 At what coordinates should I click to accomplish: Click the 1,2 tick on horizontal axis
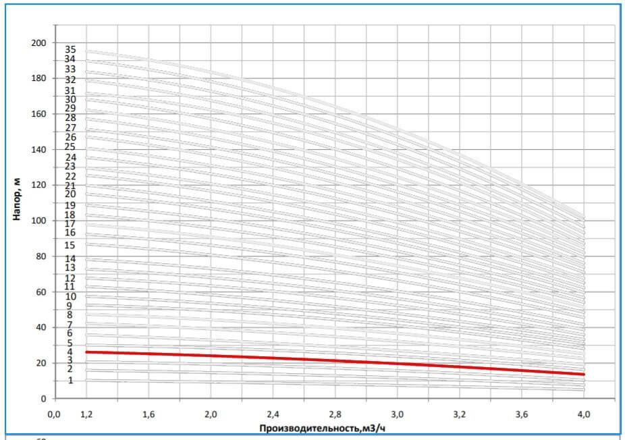(86, 414)
